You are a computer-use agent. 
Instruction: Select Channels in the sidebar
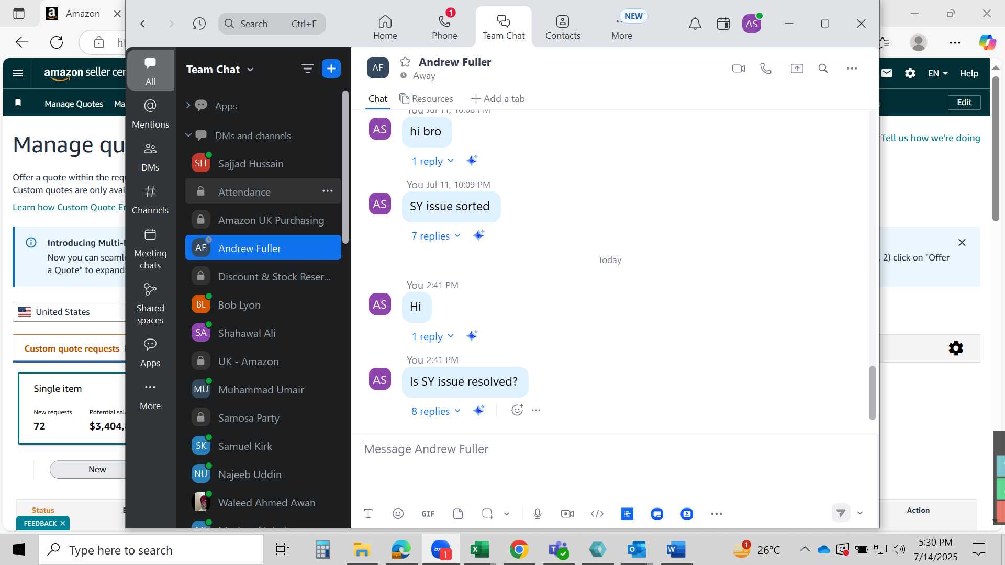(150, 199)
